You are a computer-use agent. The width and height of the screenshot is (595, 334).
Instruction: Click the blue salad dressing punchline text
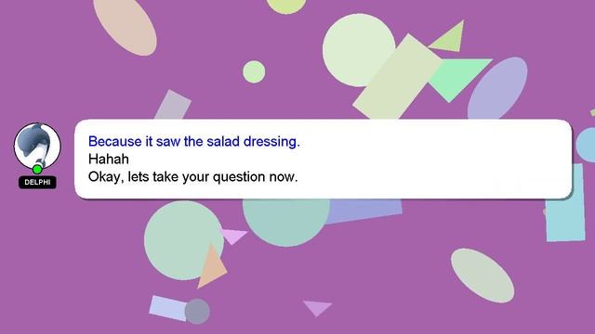point(194,142)
